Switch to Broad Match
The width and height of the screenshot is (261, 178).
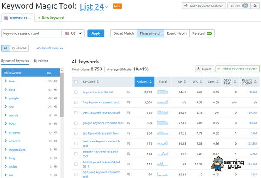coord(124,33)
